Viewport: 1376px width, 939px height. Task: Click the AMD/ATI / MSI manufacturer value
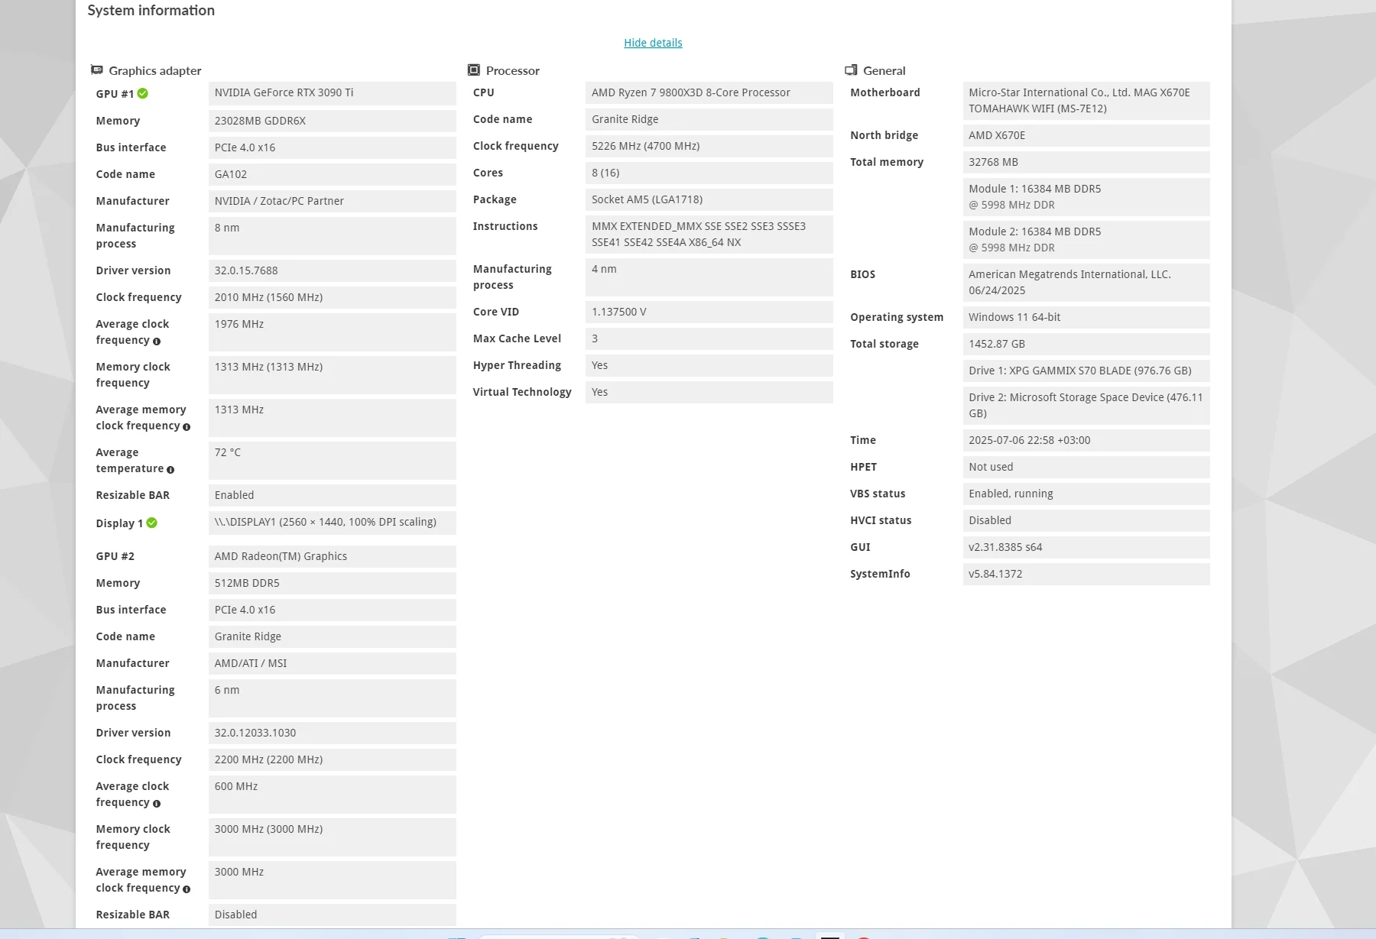pyautogui.click(x=333, y=663)
